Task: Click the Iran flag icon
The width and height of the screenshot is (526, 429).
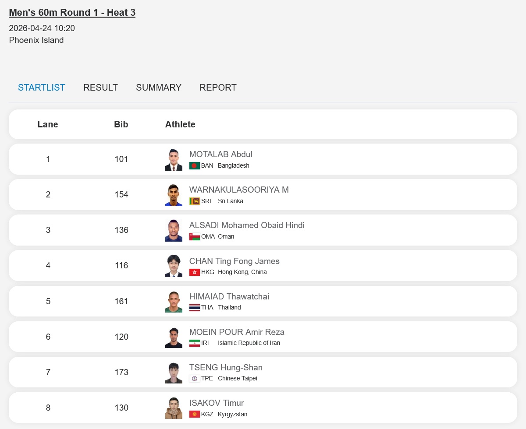Action: click(x=194, y=343)
